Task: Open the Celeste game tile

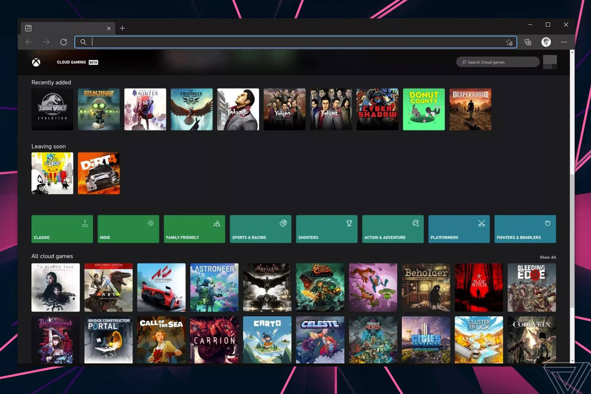Action: point(320,340)
